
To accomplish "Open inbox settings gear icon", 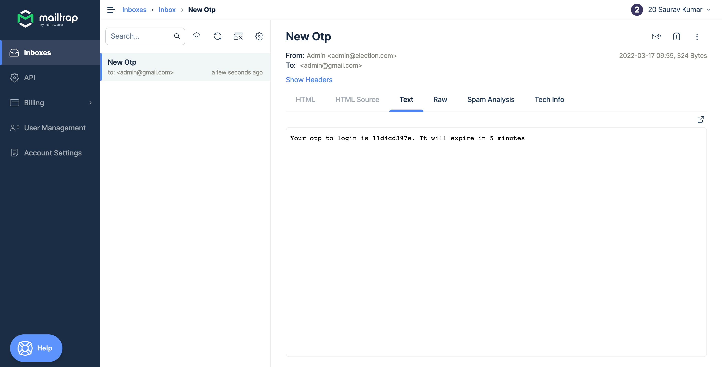I will (x=259, y=36).
